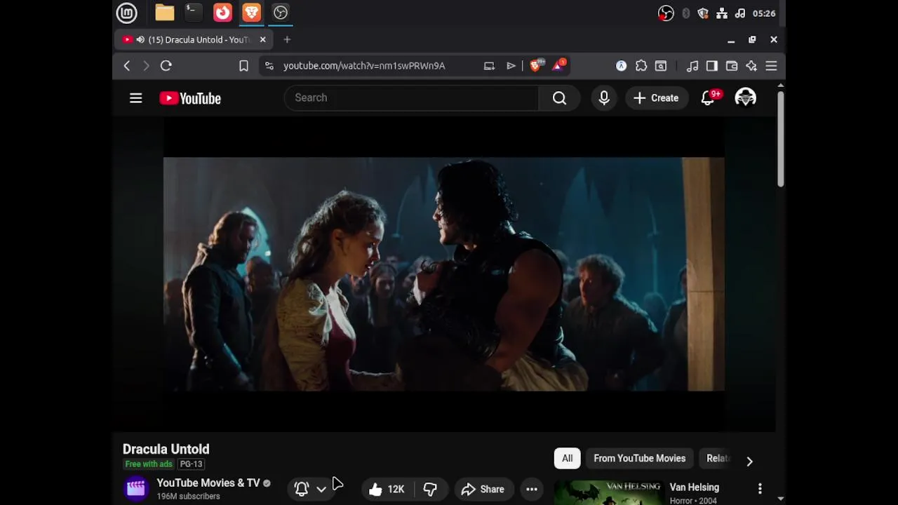Open the Brave main hamburger menu
Image resolution: width=898 pixels, height=505 pixels.
tap(771, 66)
